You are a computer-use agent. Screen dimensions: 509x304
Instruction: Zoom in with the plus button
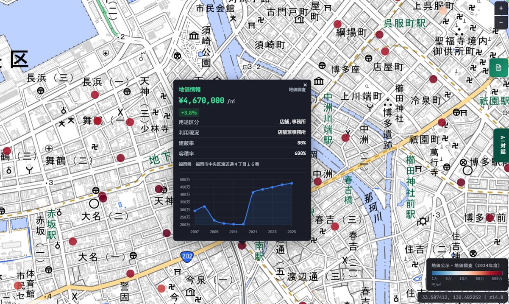tap(501, 8)
